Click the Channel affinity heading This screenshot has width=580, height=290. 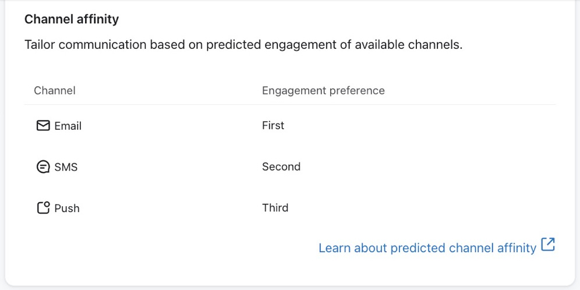pyautogui.click(x=72, y=19)
